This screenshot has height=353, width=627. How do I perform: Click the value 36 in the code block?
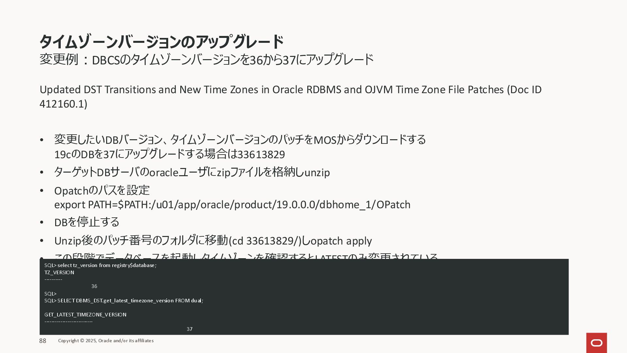pos(94,286)
